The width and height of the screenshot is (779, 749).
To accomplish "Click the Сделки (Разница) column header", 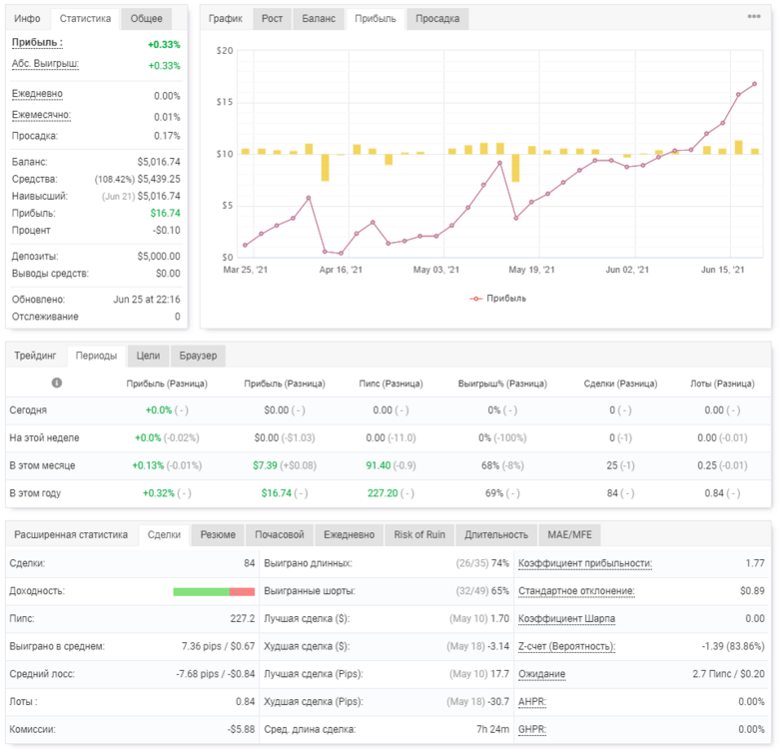I will click(620, 383).
